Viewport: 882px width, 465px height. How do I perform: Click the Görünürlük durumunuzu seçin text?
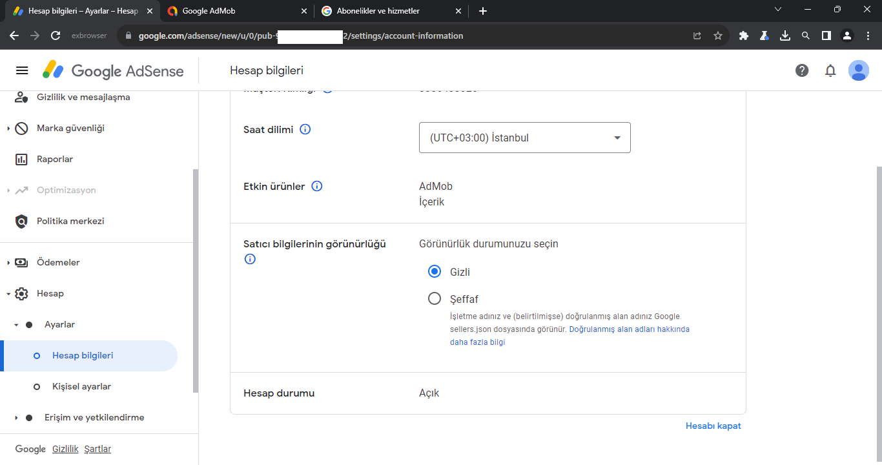click(489, 244)
